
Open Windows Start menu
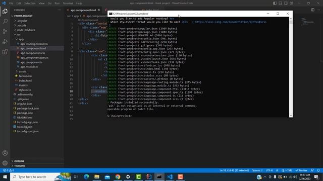[5, 176]
